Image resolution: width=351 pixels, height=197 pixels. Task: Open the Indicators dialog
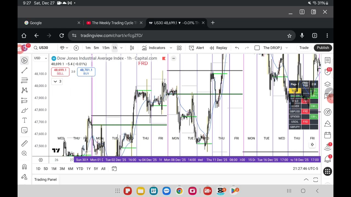[x=154, y=48]
